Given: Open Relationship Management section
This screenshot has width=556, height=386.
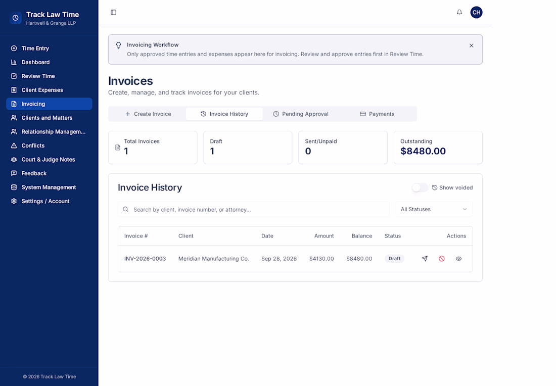Looking at the screenshot, I should click(x=50, y=131).
